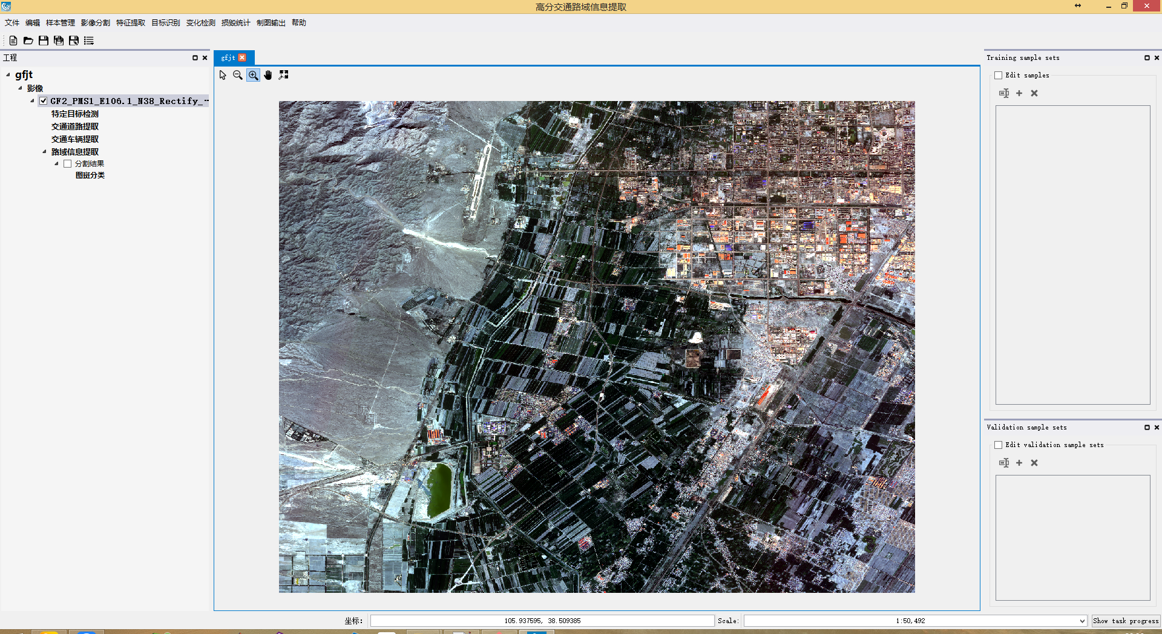The image size is (1162, 634).
Task: Open the 目标识别 menu
Action: pyautogui.click(x=166, y=23)
